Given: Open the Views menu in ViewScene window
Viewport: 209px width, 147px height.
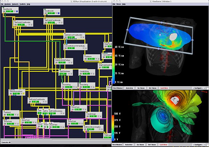Looking at the screenshot, I should coord(119,4).
